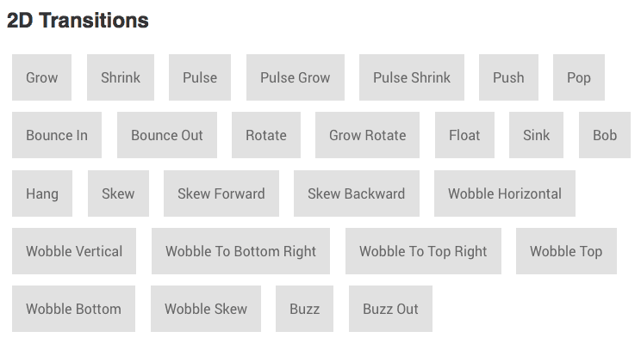The image size is (641, 350).
Task: Select the Buzz Out button
Action: (390, 309)
